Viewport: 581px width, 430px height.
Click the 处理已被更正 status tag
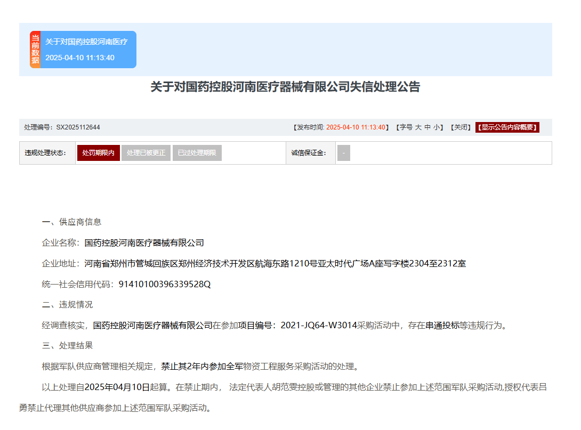pyautogui.click(x=146, y=153)
